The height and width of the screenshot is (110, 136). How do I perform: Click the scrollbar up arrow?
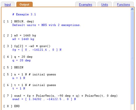coord(132,9)
